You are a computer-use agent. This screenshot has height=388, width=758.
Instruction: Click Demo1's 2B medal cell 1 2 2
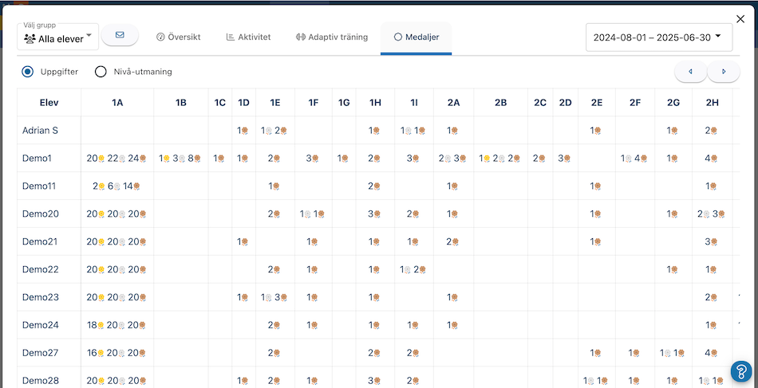point(500,159)
